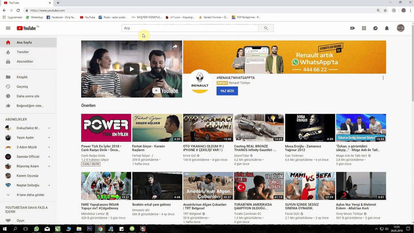Open Yasin Aydın subscription channel
The image size is (414, 233).
point(28,138)
